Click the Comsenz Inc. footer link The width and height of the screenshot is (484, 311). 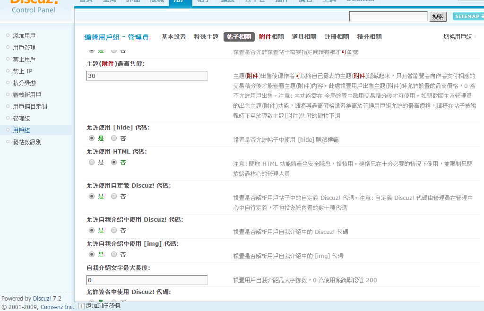57,307
